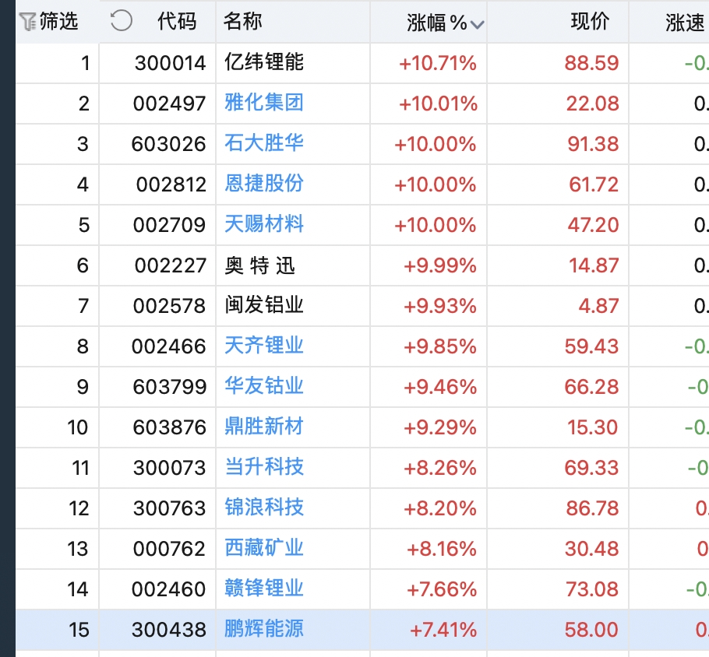Image resolution: width=709 pixels, height=657 pixels.
Task: Click the +8.26% change value
Action: coord(440,468)
